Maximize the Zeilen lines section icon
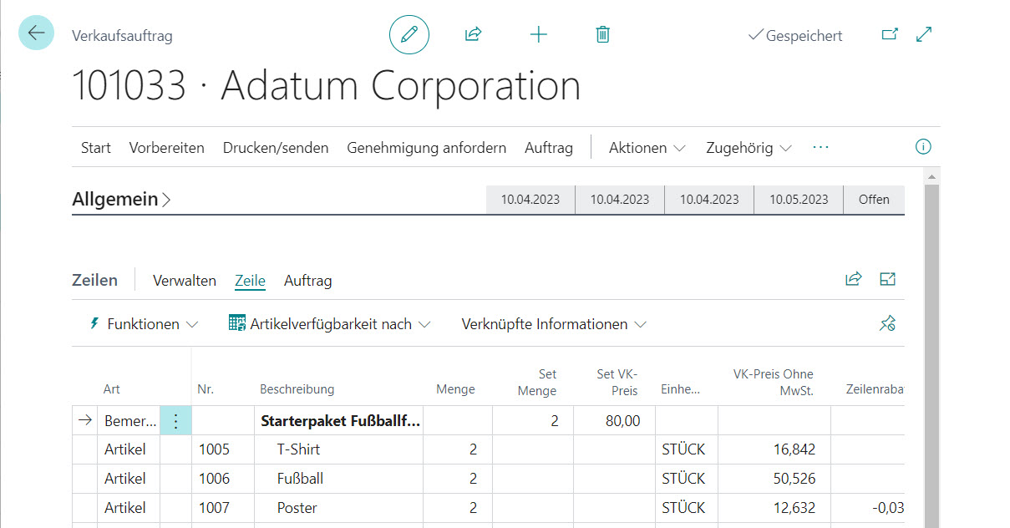The height and width of the screenshot is (528, 1010). point(887,279)
